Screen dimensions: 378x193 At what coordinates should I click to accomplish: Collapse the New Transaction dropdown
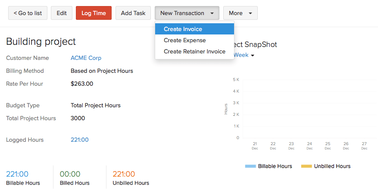click(x=187, y=13)
